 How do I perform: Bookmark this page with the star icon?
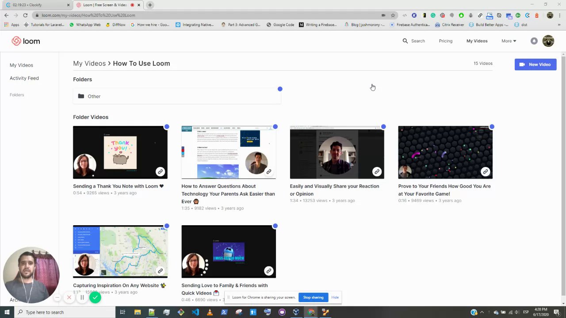click(x=393, y=15)
